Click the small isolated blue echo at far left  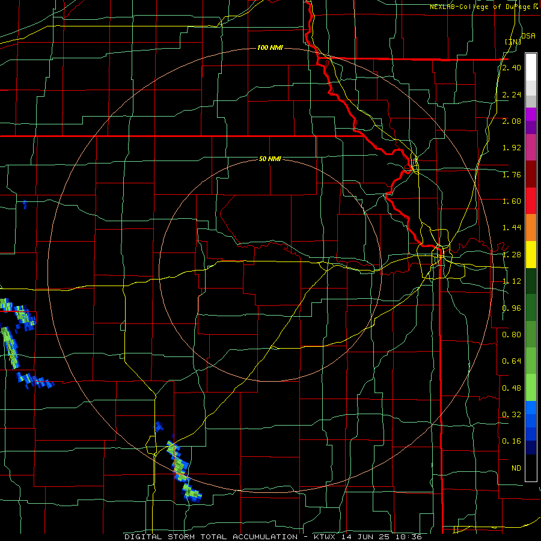click(25, 204)
